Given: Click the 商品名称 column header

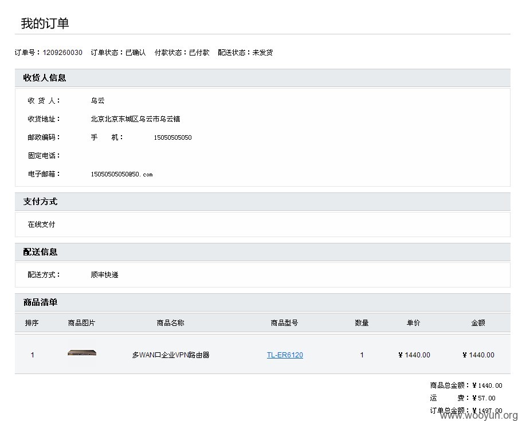Looking at the screenshot, I should point(170,323).
